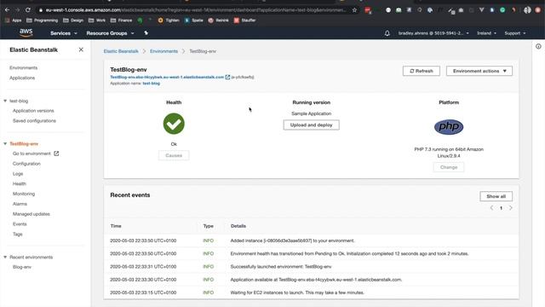
Task: Click the browser address bar
Action: point(195,10)
